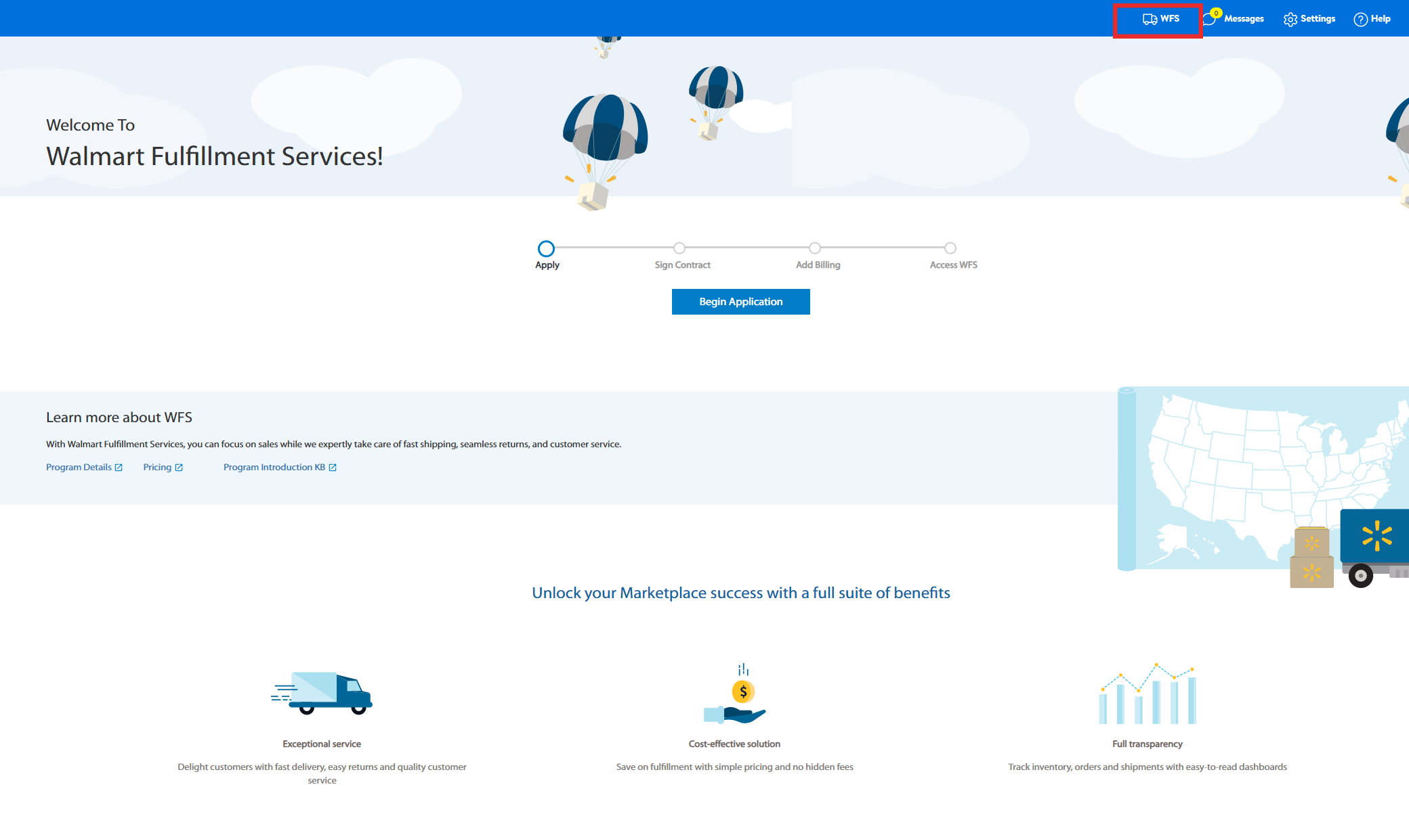This screenshot has height=816, width=1409.
Task: Open the Program Details link
Action: point(79,468)
